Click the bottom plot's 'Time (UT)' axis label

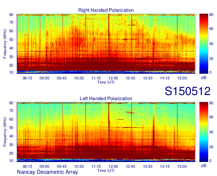tap(106, 171)
